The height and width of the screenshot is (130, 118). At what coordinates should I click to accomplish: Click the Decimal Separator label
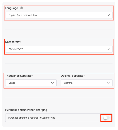point(73,76)
